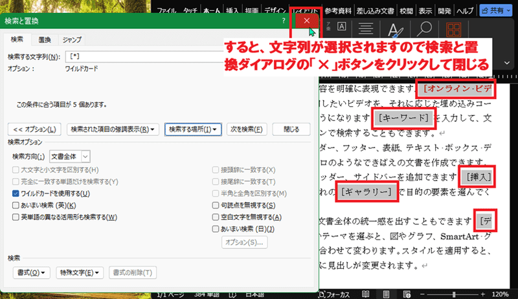518x299 pixels.
Task: Click the highlighted [ギャラリー] text in document
Action: [x=366, y=192]
